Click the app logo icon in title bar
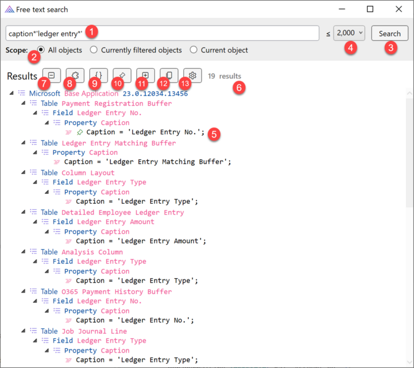 [9, 9]
